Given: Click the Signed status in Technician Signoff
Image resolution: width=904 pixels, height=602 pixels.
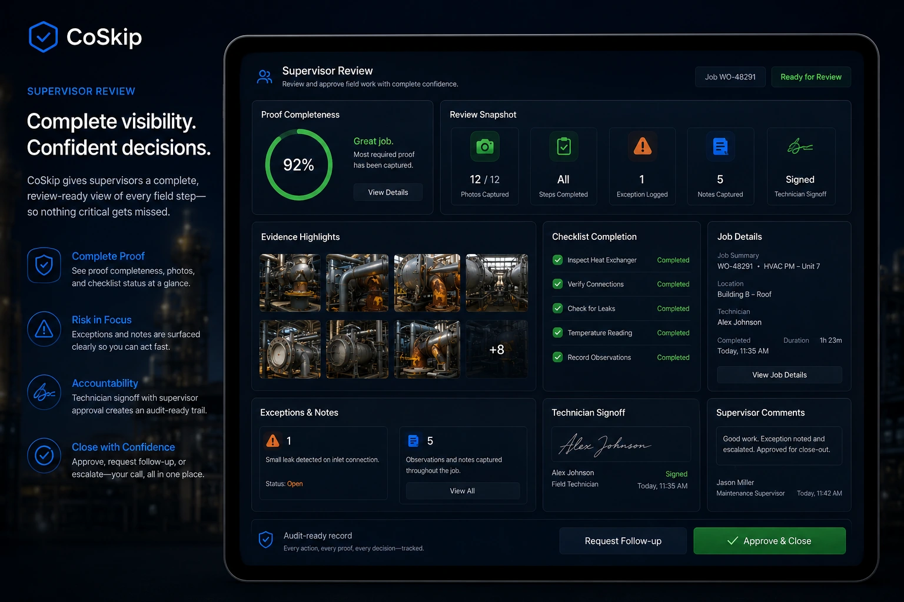Looking at the screenshot, I should (676, 474).
